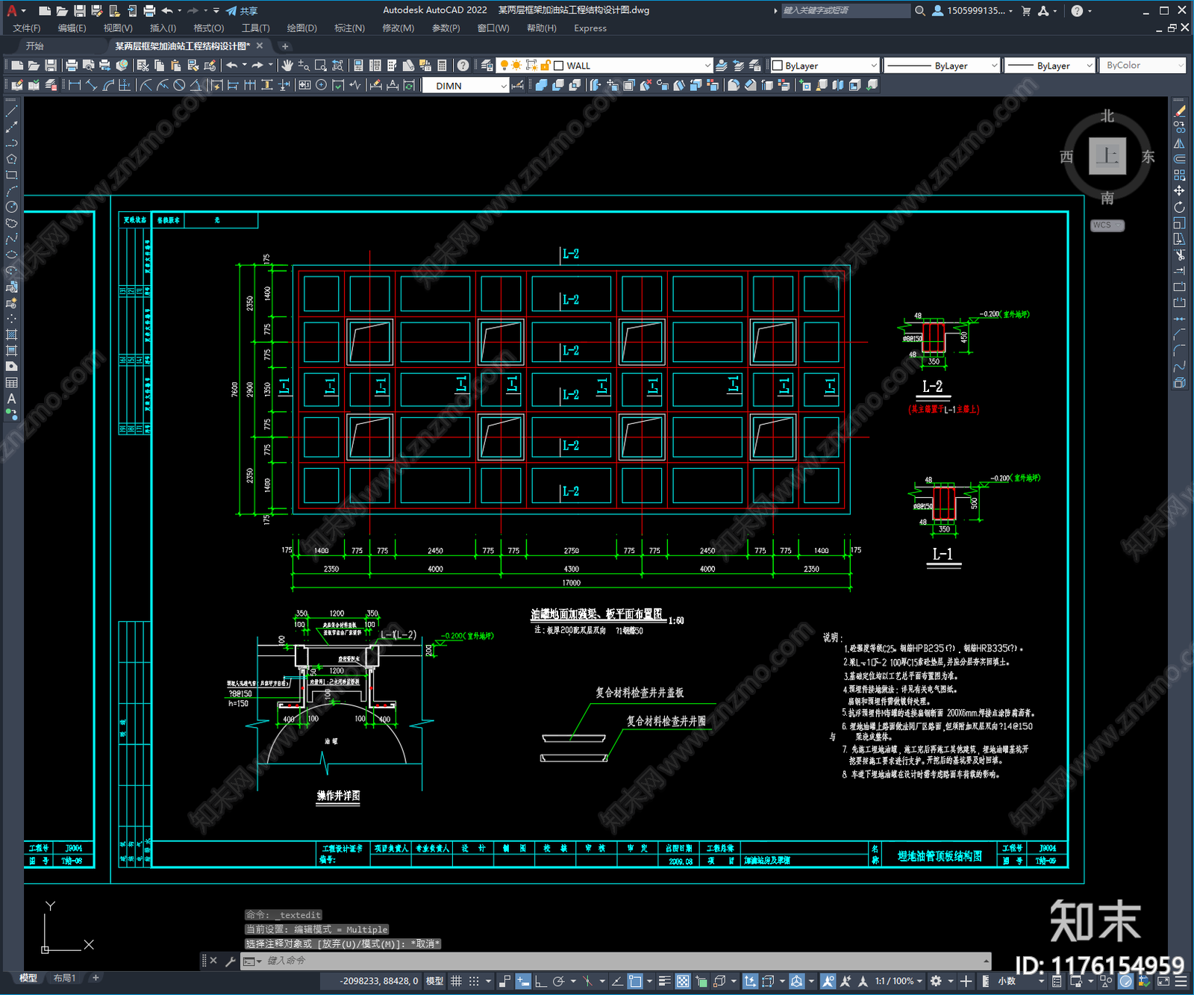The height and width of the screenshot is (995, 1194).
Task: Toggle lineweight display in status bar
Action: tap(664, 981)
